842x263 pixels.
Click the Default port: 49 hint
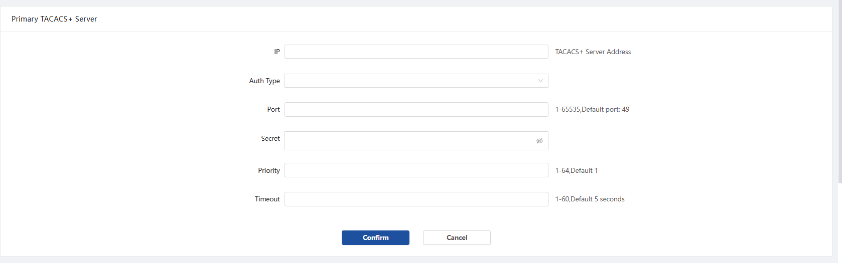[606, 109]
